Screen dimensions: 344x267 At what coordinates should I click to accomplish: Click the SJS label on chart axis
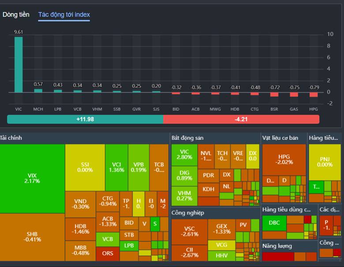pos(156,109)
